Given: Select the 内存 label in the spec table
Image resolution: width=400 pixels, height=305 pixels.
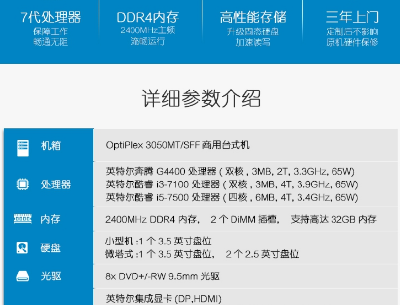Looking at the screenshot, I should (x=51, y=219).
